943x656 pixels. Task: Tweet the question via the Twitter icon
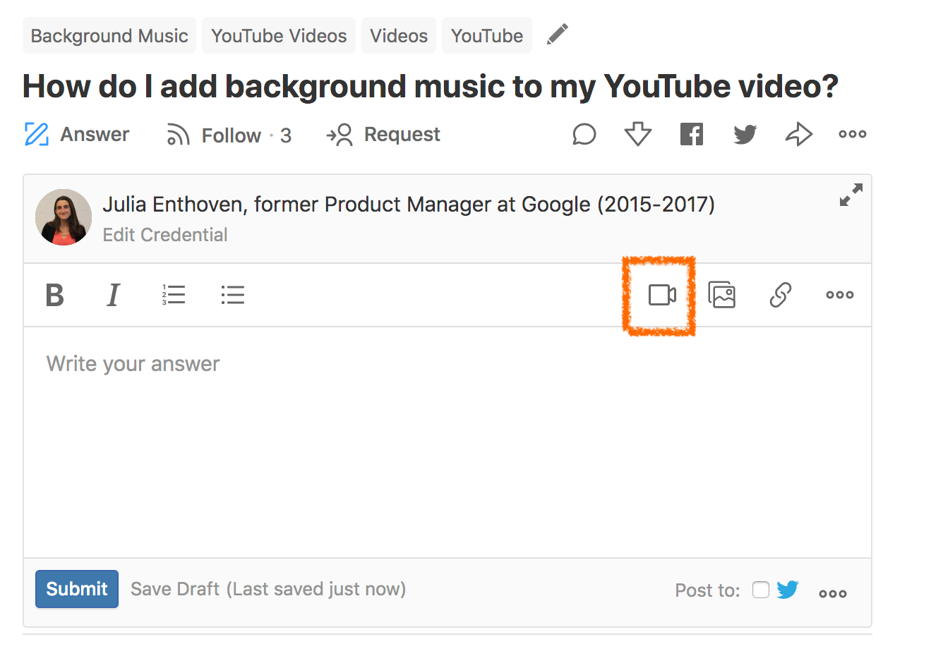(x=745, y=134)
